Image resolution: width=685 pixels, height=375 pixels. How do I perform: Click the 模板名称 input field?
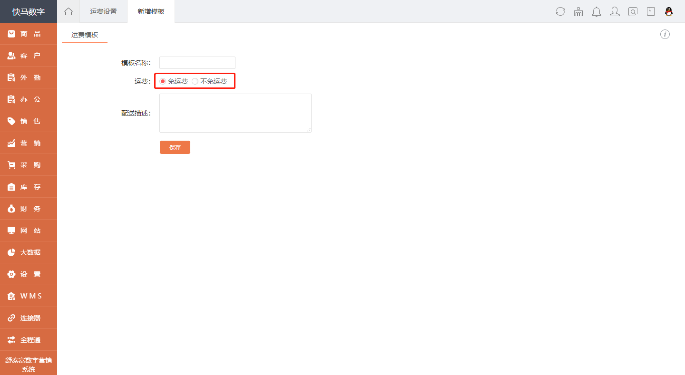point(197,63)
